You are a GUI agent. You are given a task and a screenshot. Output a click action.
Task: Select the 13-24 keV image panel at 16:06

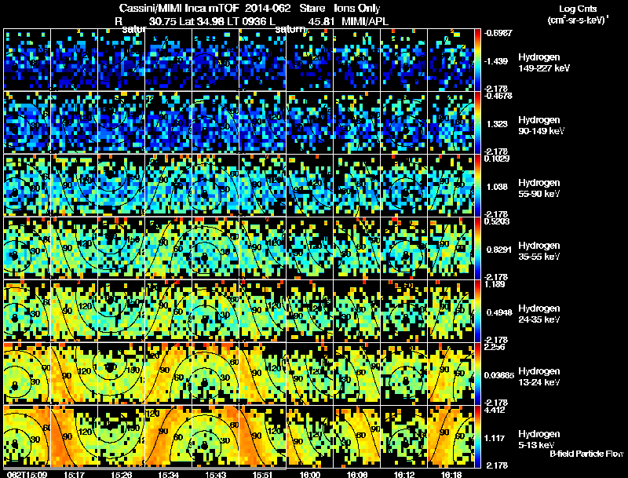click(357, 374)
